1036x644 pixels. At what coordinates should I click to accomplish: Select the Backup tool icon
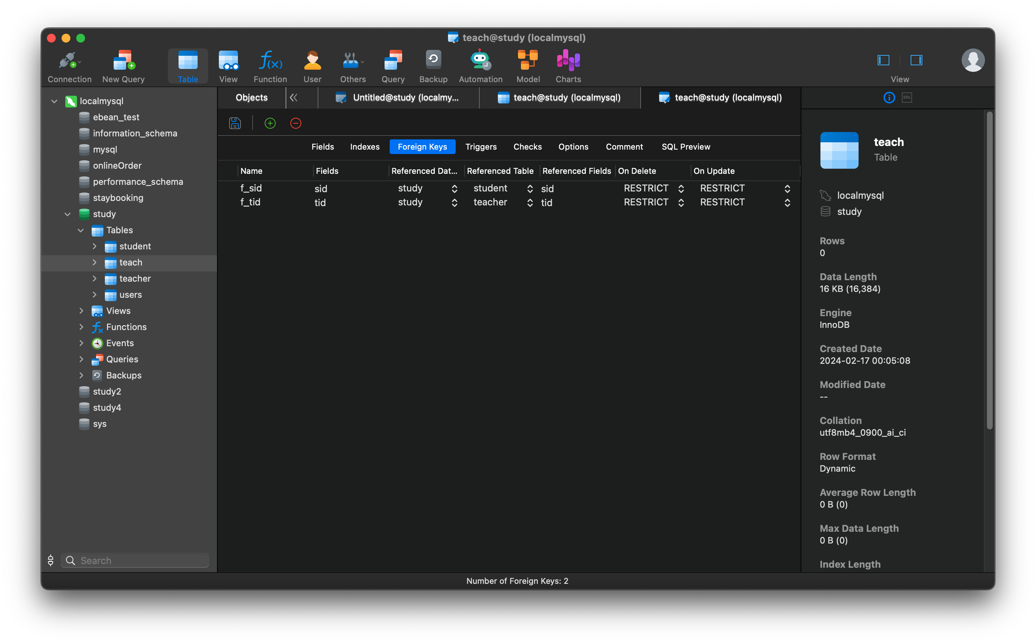pos(432,66)
